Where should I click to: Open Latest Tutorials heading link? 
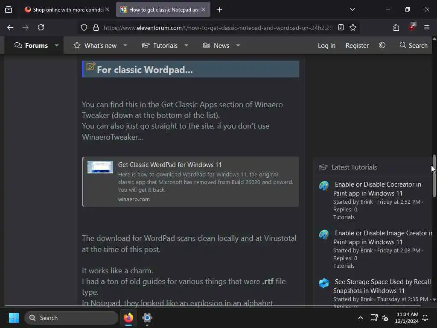pyautogui.click(x=354, y=167)
